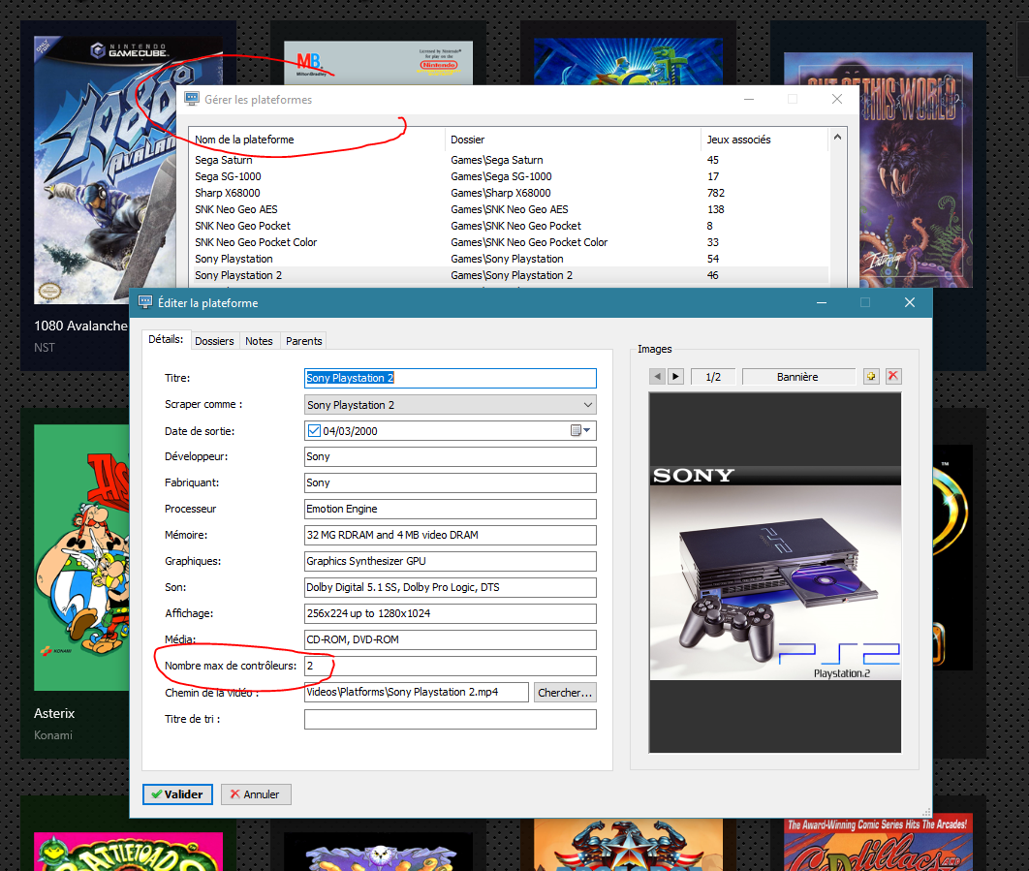Go to the Détails tab
1029x871 pixels.
pos(166,339)
